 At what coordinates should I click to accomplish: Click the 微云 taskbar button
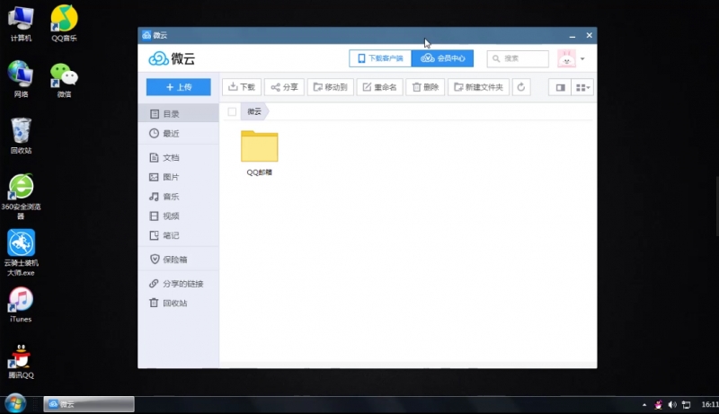click(x=89, y=404)
